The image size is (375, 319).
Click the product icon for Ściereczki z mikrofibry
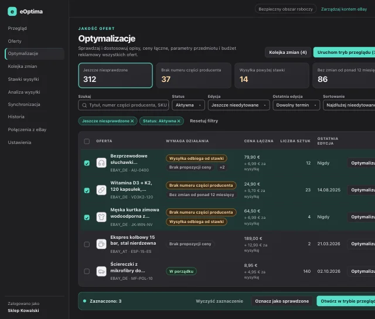(101, 271)
